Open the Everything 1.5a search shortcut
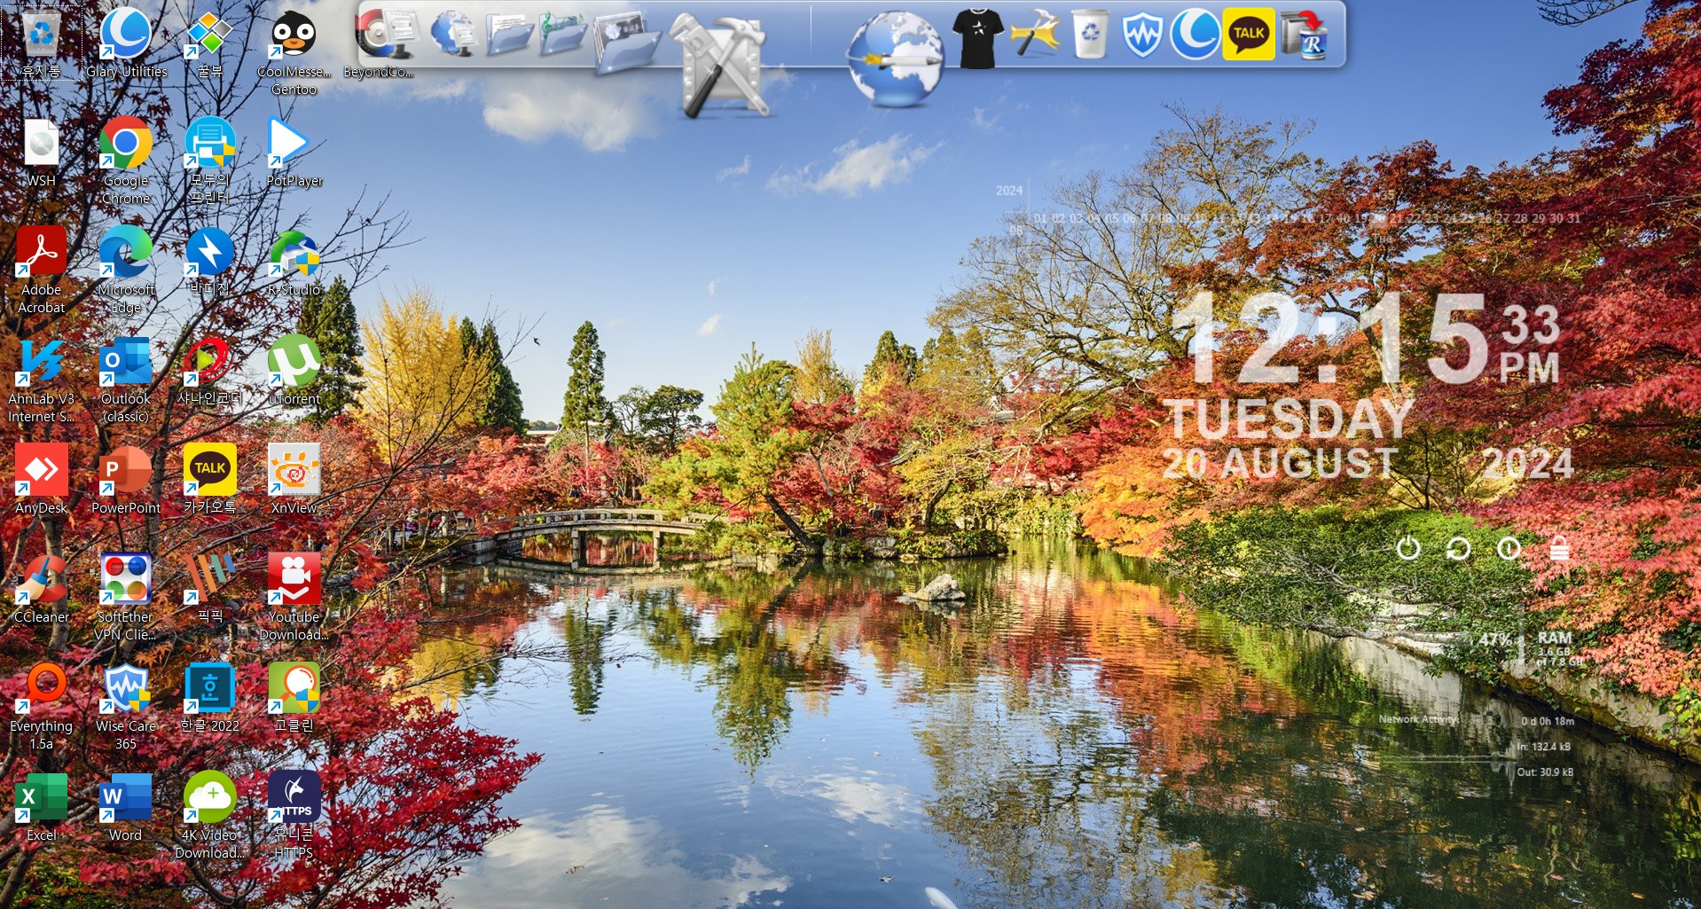This screenshot has height=909, width=1701. pyautogui.click(x=41, y=705)
